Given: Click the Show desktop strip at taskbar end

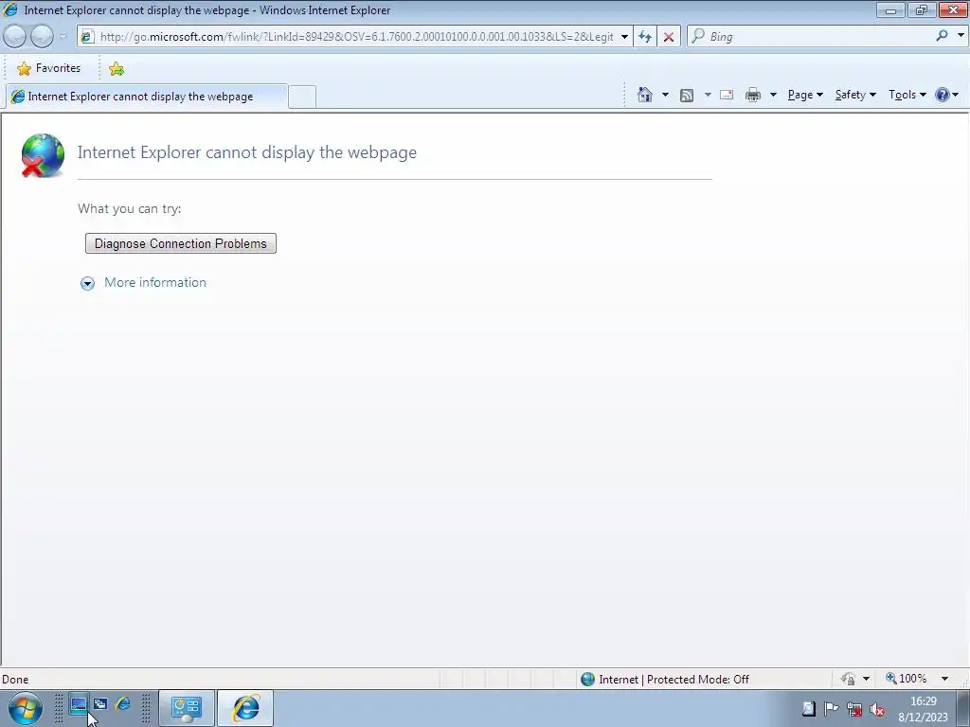Looking at the screenshot, I should (963, 708).
